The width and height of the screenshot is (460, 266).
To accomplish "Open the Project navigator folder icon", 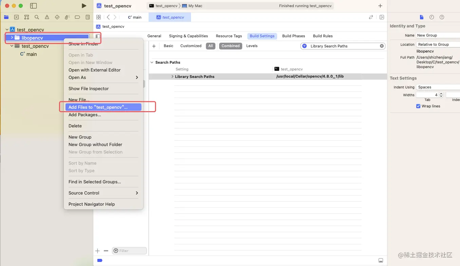I will click(x=6, y=17).
